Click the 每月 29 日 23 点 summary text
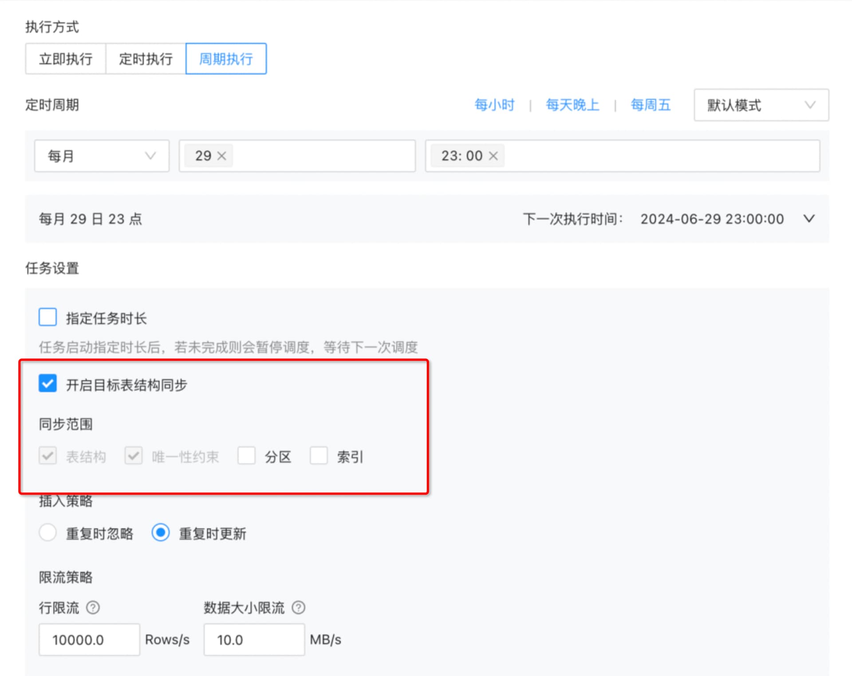 [x=91, y=219]
